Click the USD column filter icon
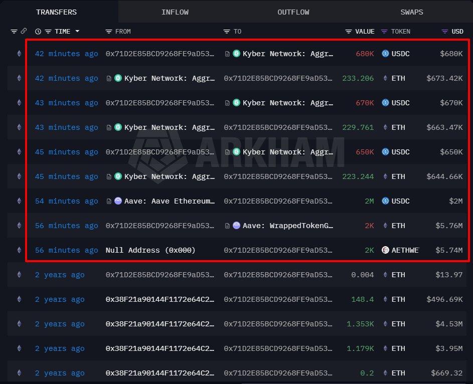The height and width of the screenshot is (384, 473). click(444, 32)
